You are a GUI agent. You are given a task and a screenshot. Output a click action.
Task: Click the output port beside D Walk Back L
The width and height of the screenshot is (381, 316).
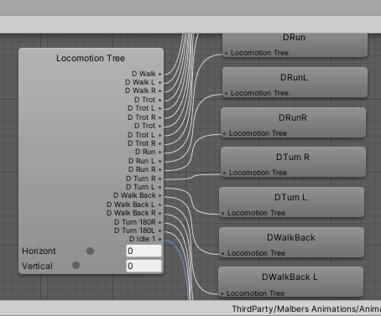(x=160, y=205)
